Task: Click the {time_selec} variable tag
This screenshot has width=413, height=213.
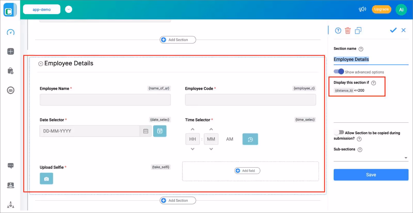Action: pyautogui.click(x=305, y=119)
